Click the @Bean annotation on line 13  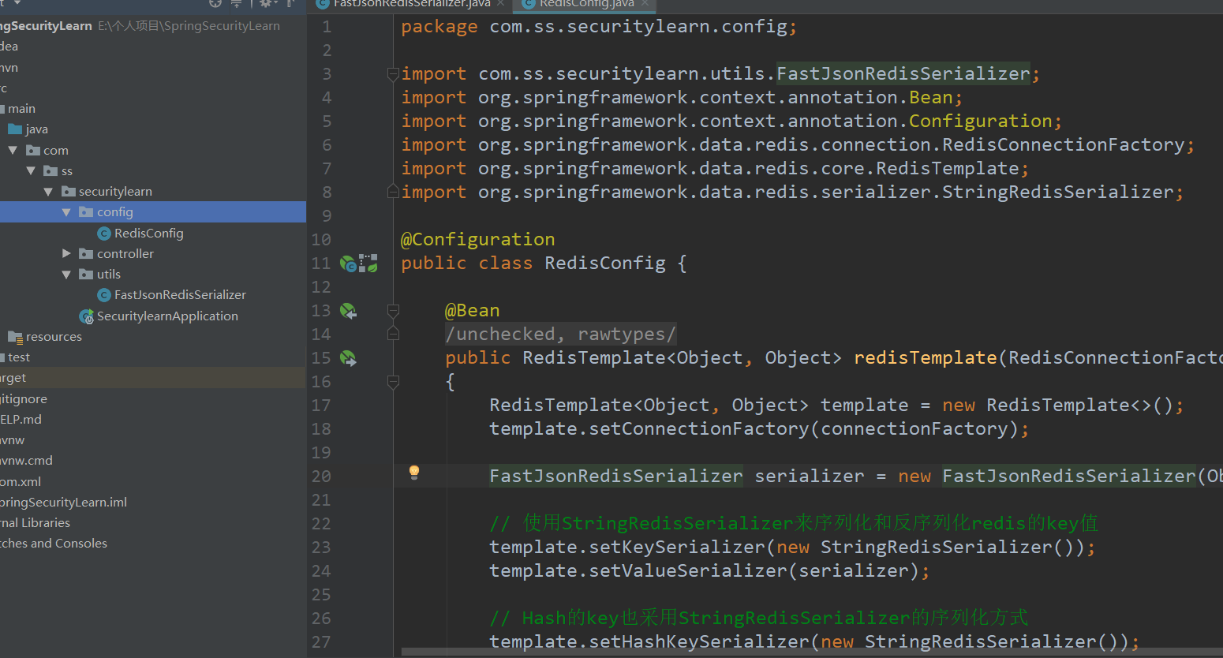pyautogui.click(x=472, y=311)
